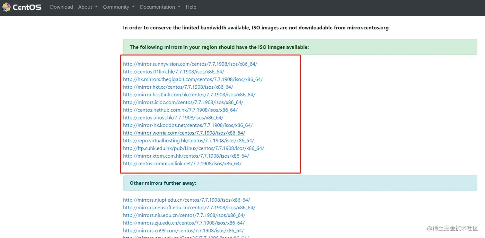Click the 'Other mirrors further away' heading

(163, 183)
